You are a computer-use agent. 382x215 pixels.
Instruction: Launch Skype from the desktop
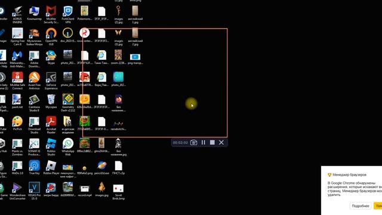51,57
